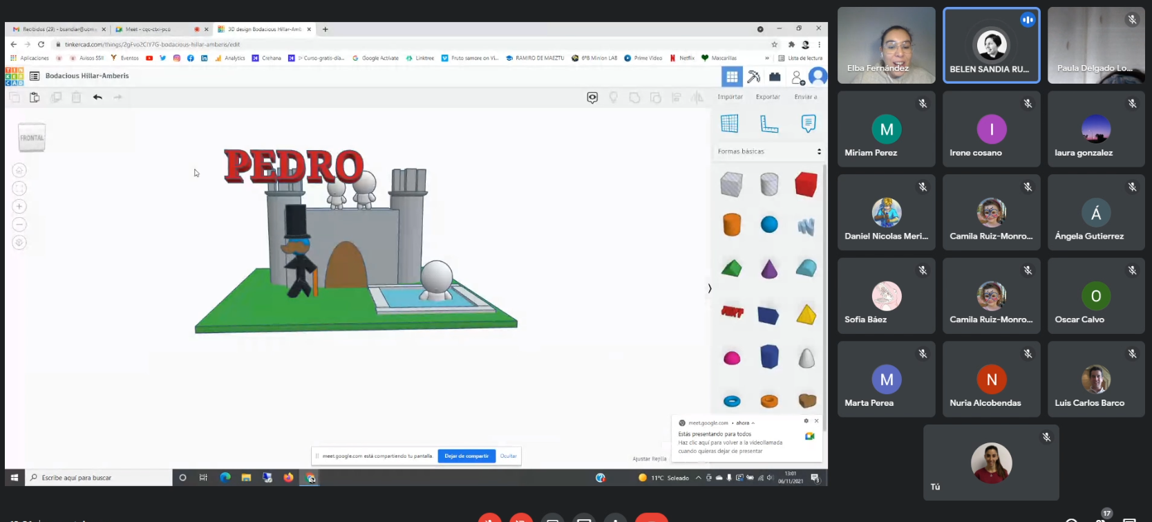Open the Tinkercad logo home
The height and width of the screenshot is (522, 1152).
(14, 76)
